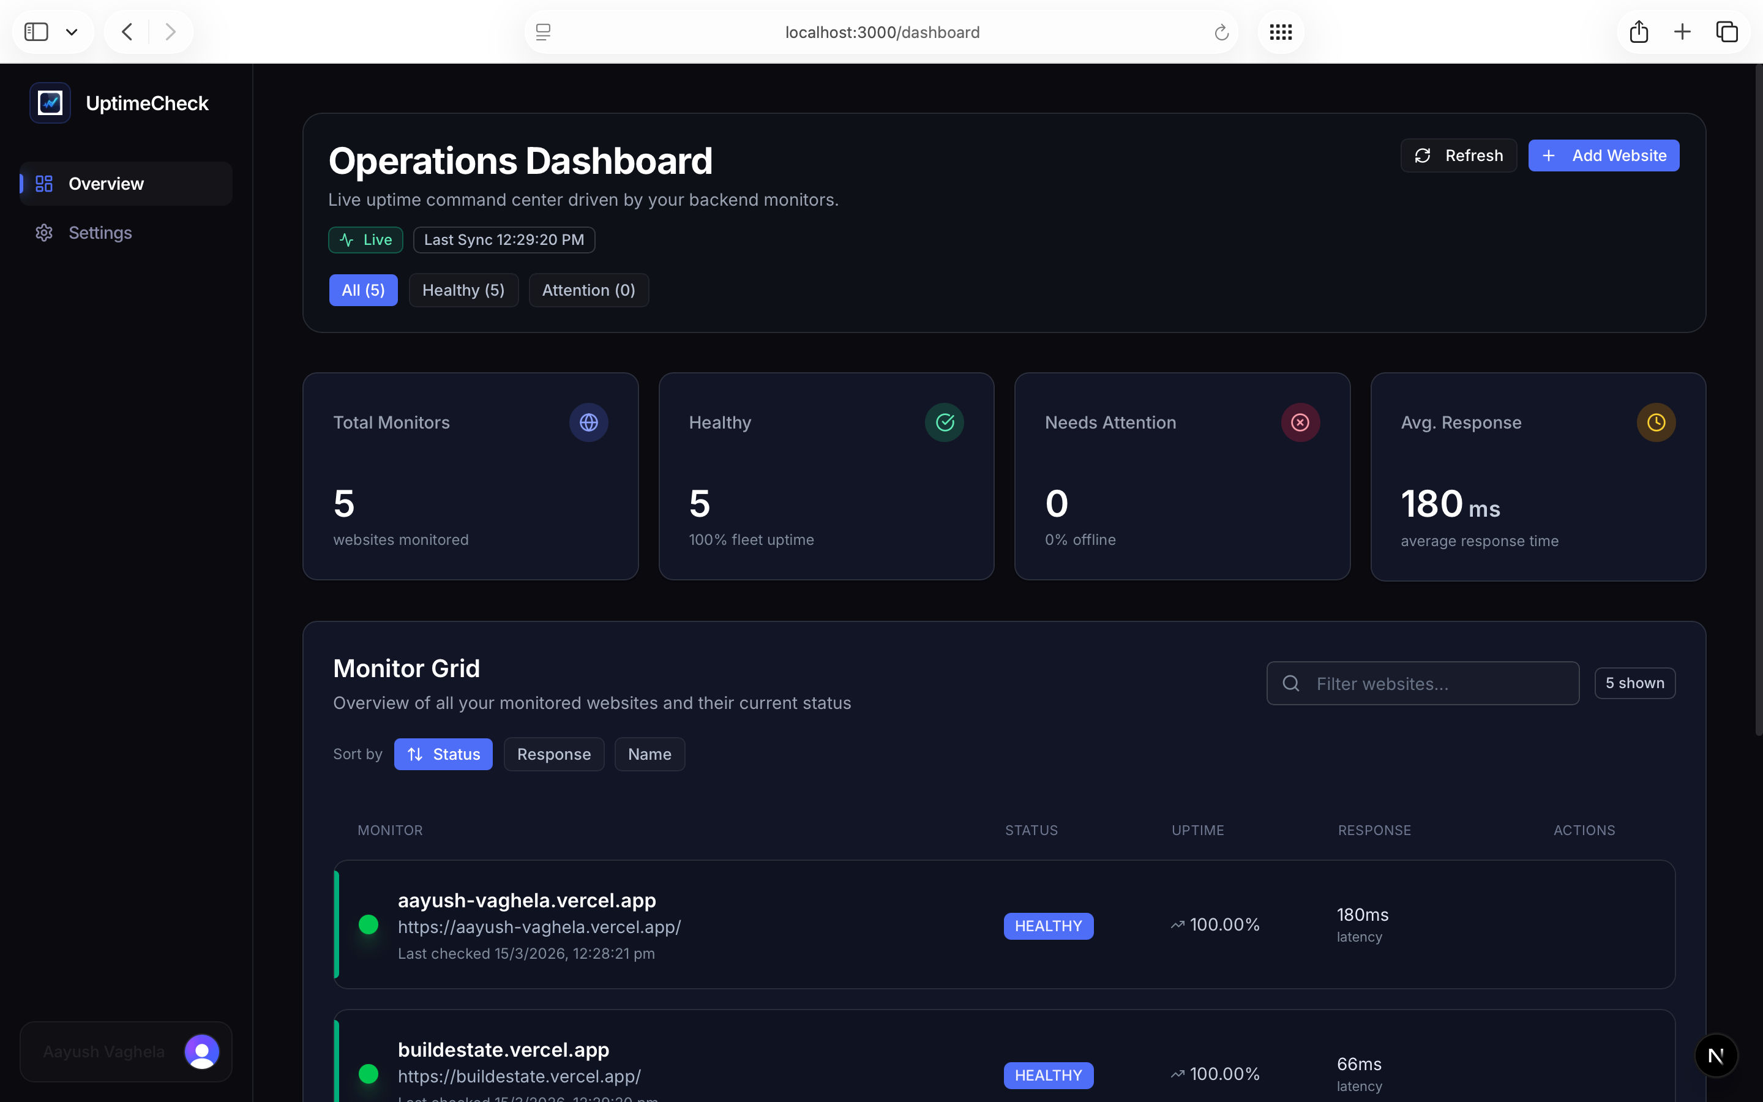Click the red X Needs Attention icon
The height and width of the screenshot is (1102, 1763).
1300,422
